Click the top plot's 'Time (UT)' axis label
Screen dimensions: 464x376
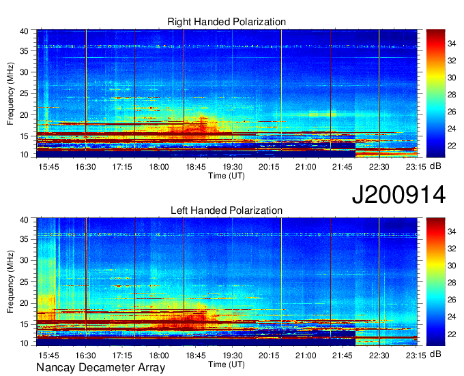pyautogui.click(x=227, y=176)
